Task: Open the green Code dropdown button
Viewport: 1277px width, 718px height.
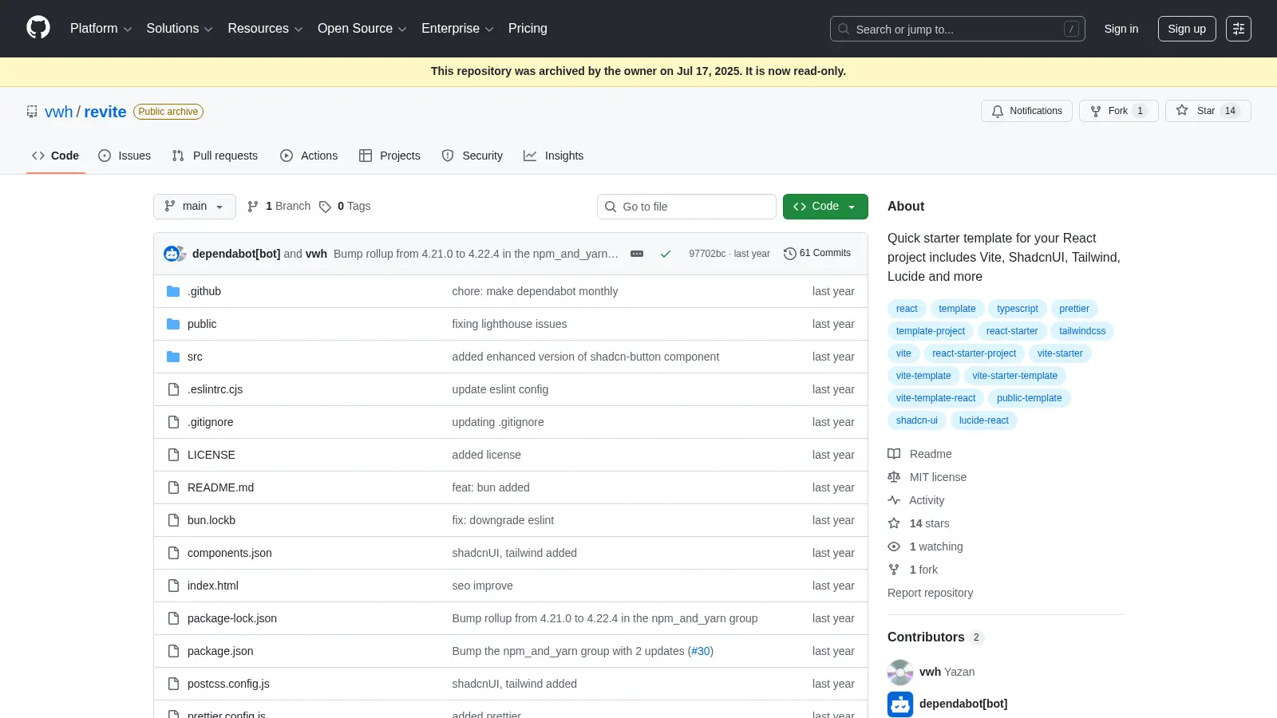Action: click(825, 207)
